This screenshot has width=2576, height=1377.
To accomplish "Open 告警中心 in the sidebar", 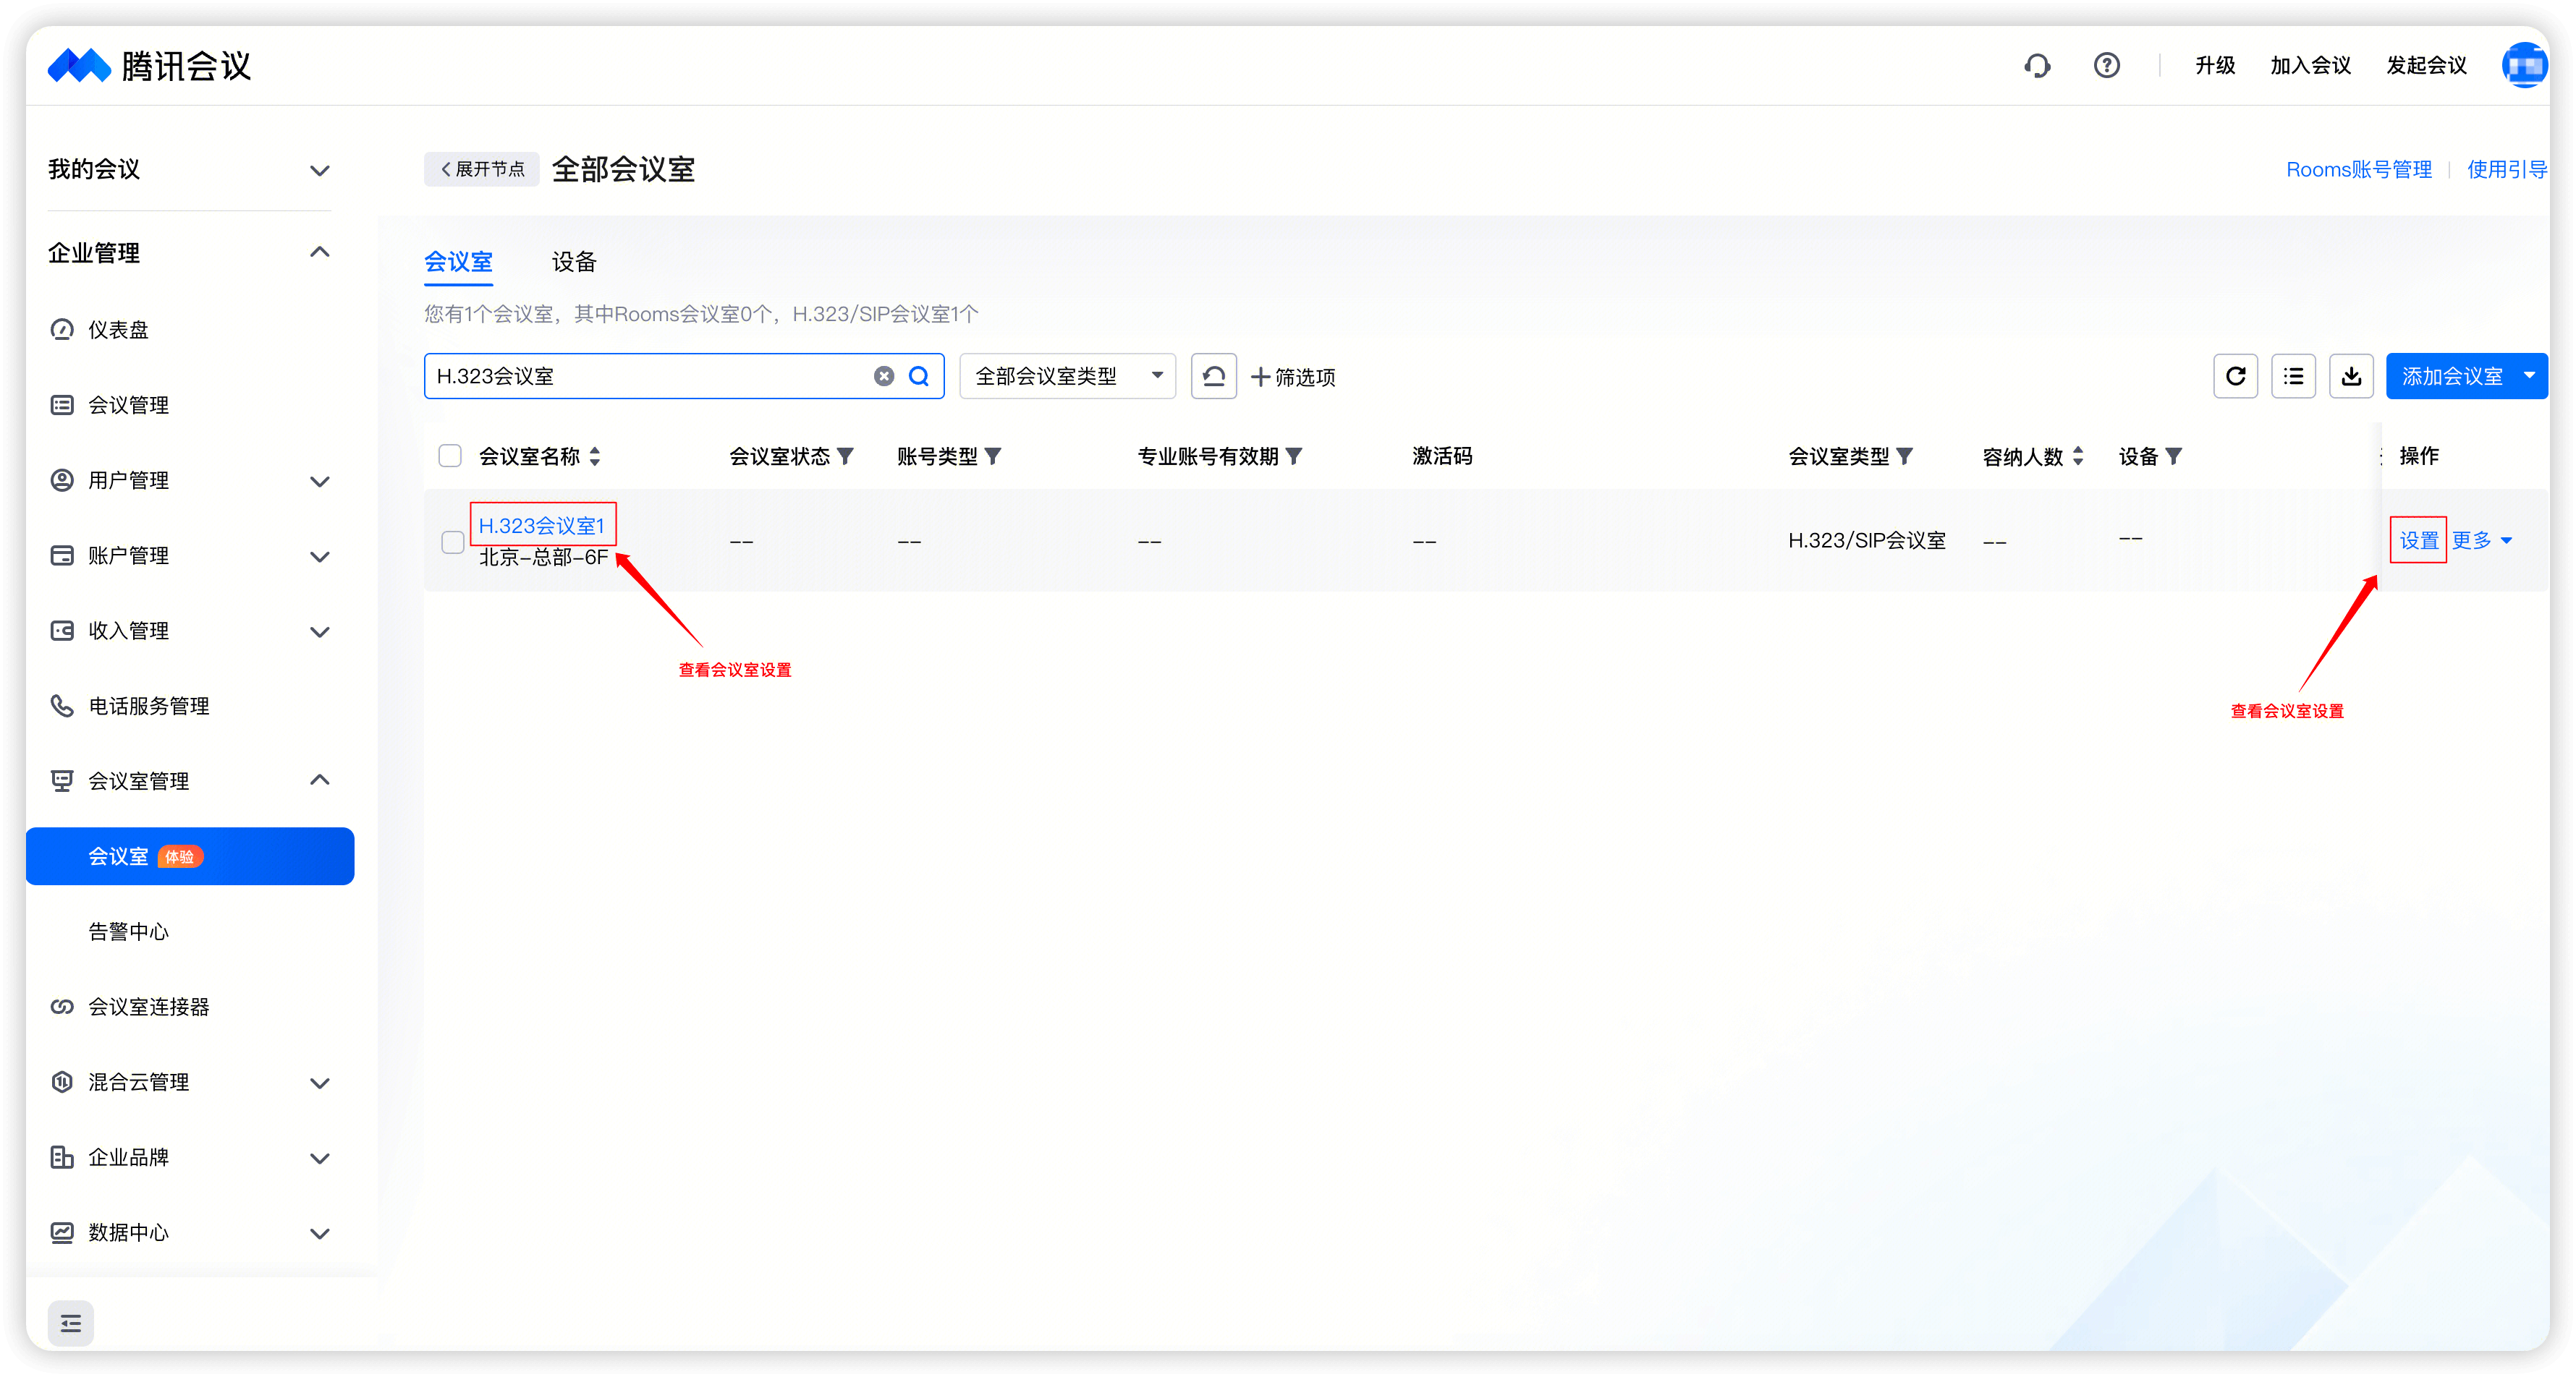I will tap(128, 931).
